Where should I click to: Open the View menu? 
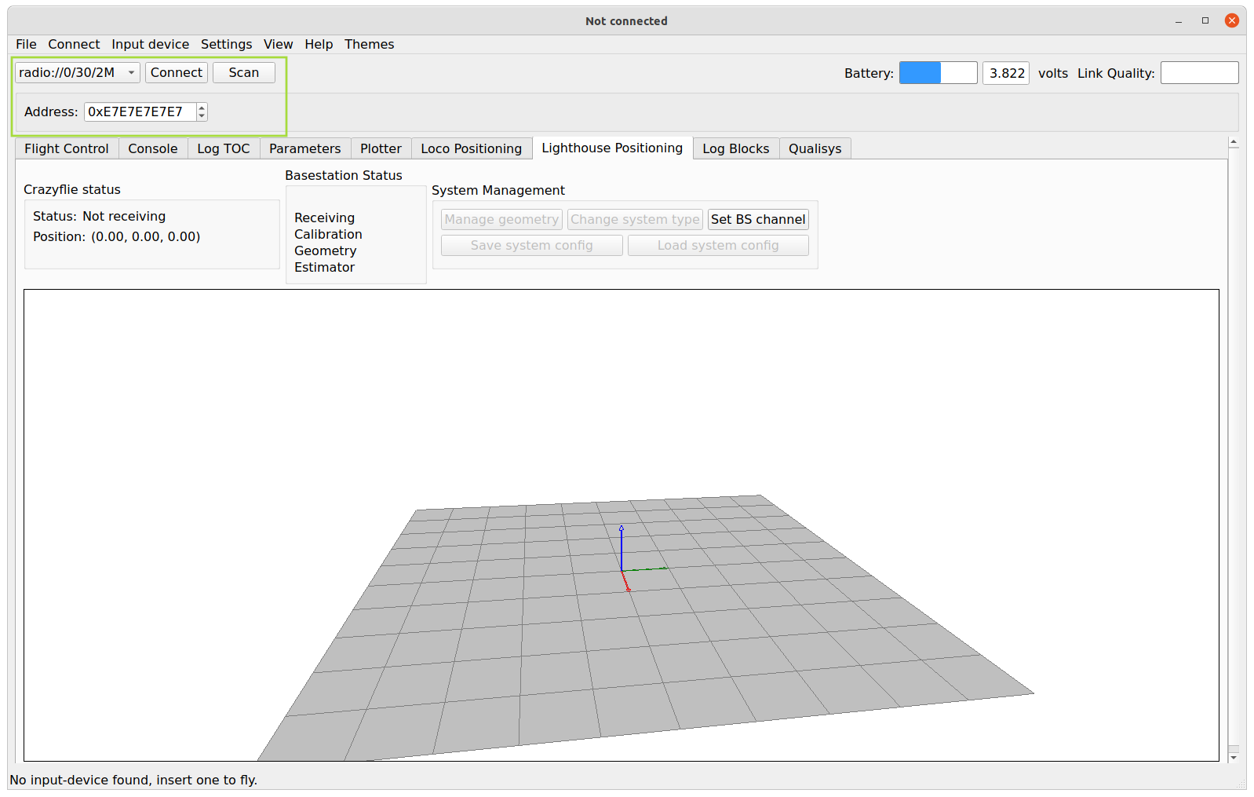tap(278, 44)
